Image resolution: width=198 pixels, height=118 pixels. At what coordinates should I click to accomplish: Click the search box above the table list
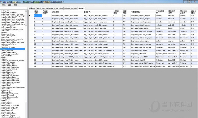[x=14, y=8]
